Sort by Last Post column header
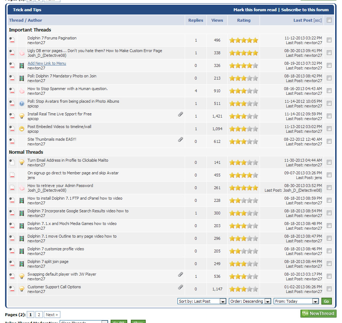This screenshot has width=342, height=323. pyautogui.click(x=303, y=20)
